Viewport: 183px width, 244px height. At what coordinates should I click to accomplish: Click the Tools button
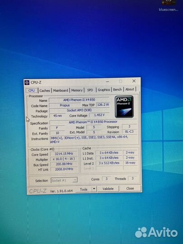84,189
